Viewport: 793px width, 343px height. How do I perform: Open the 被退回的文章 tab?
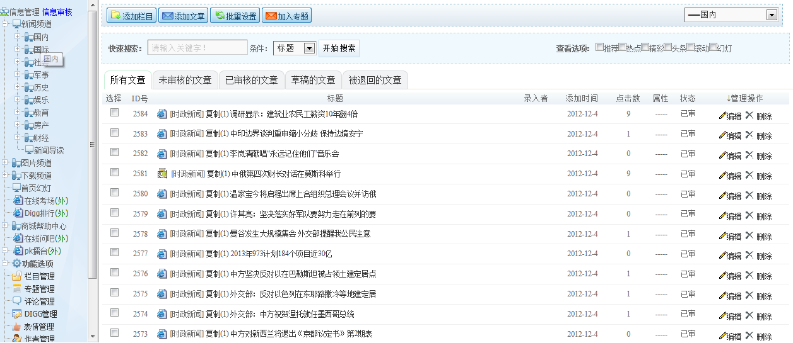[375, 80]
